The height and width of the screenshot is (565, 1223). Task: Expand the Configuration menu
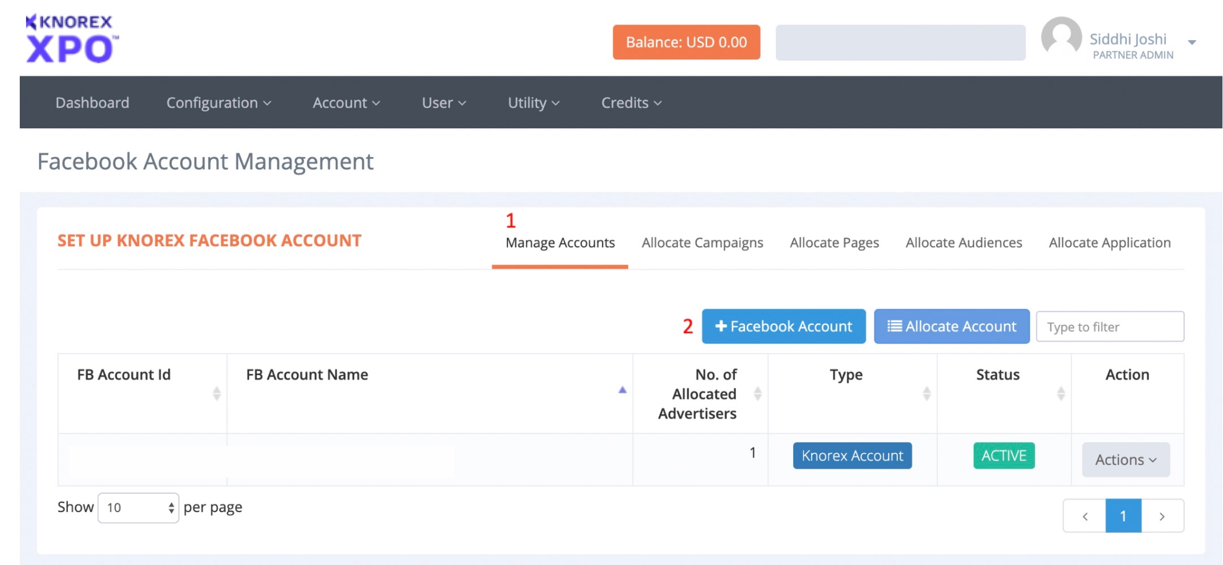pos(218,103)
